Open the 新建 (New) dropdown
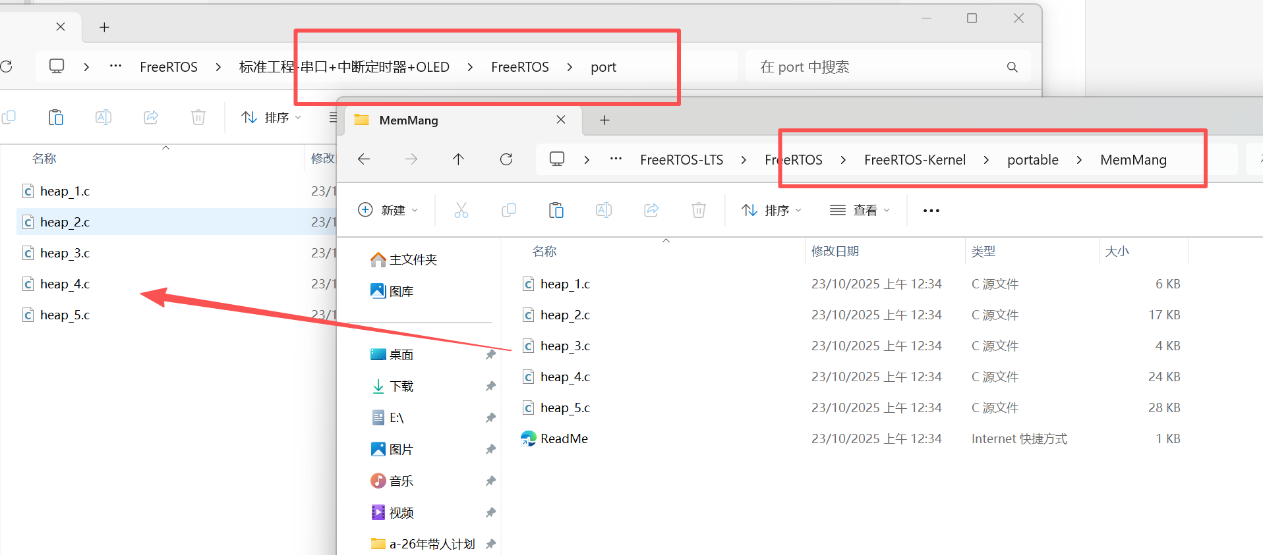Screen dimensions: 1263x555 pyautogui.click(x=388, y=211)
